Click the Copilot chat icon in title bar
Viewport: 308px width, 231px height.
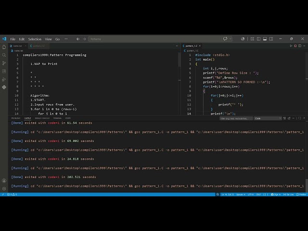click(225, 39)
